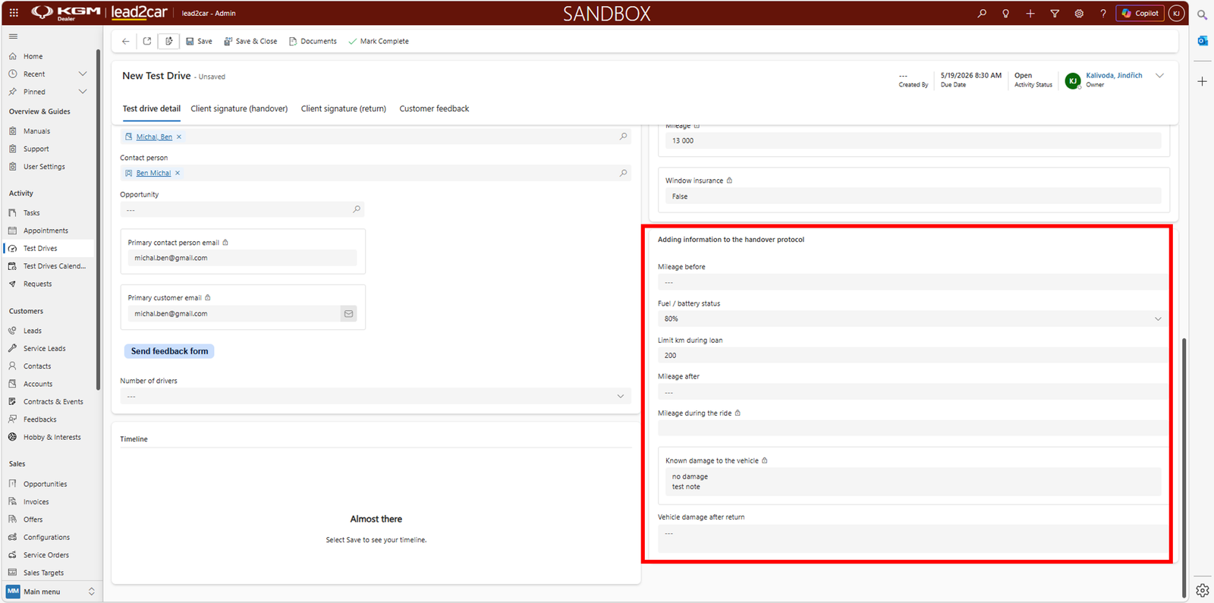Click the Vehicle damage after return field
Screen dimensions: 1214x603
[x=913, y=539]
